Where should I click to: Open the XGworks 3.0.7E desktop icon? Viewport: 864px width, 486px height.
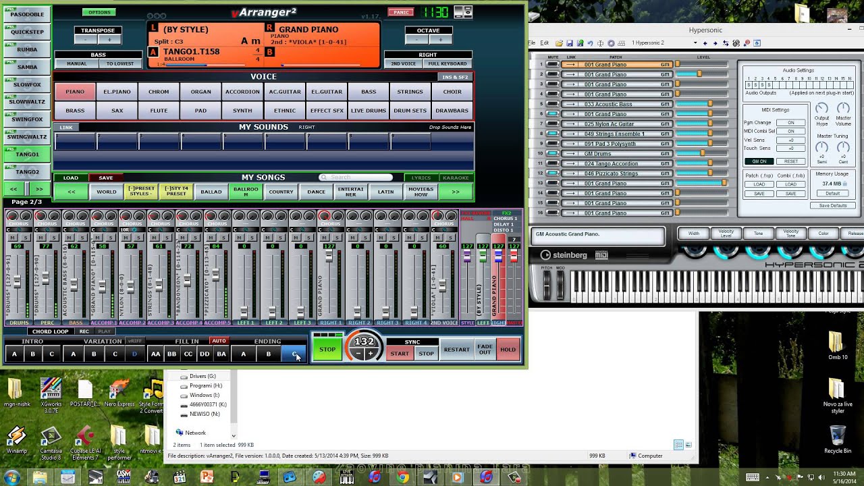click(x=51, y=395)
